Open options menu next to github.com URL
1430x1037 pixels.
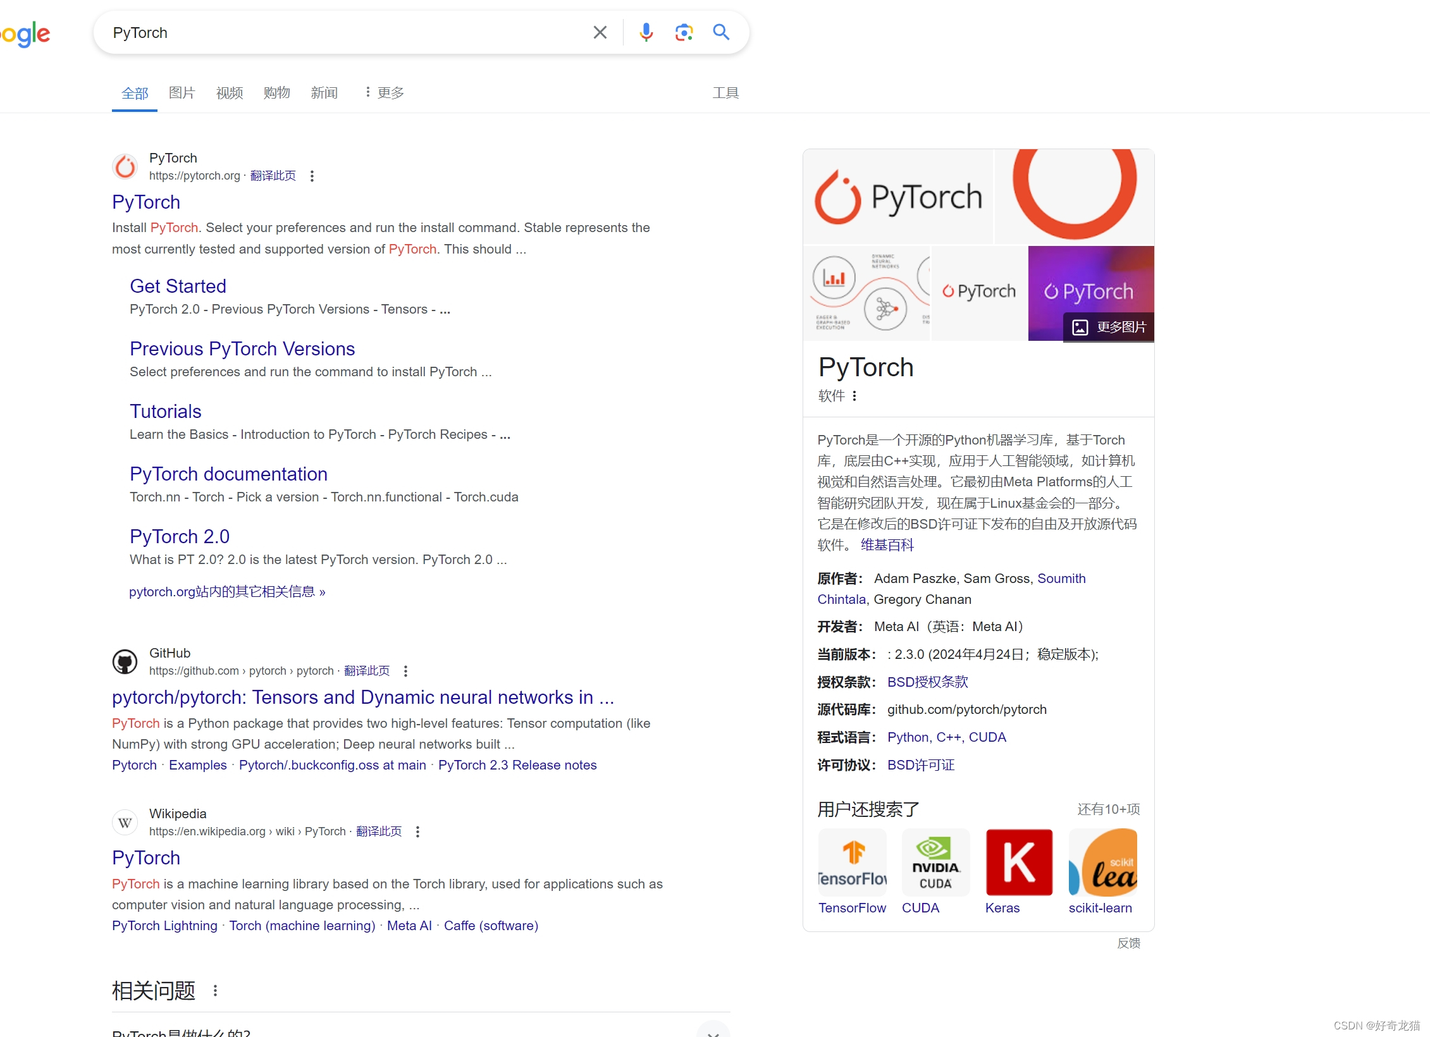(x=405, y=671)
